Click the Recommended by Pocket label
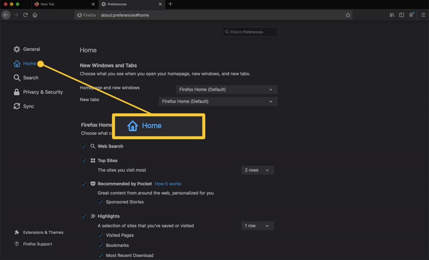The image size is (429, 260). (125, 184)
